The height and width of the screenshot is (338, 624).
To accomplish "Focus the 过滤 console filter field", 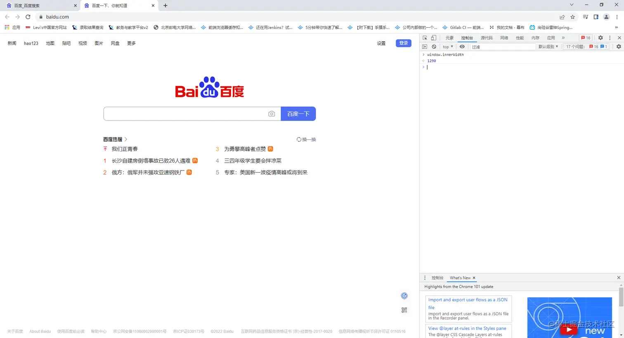I will point(503,47).
